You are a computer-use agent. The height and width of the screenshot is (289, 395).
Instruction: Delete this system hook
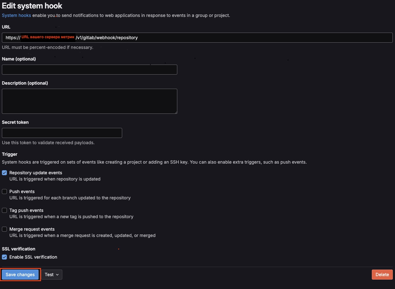[382, 275]
